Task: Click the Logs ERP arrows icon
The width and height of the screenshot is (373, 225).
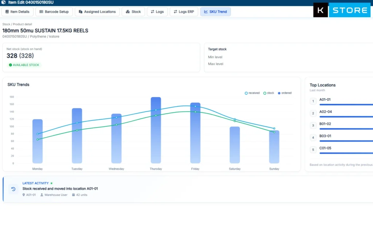Action: pyautogui.click(x=175, y=12)
